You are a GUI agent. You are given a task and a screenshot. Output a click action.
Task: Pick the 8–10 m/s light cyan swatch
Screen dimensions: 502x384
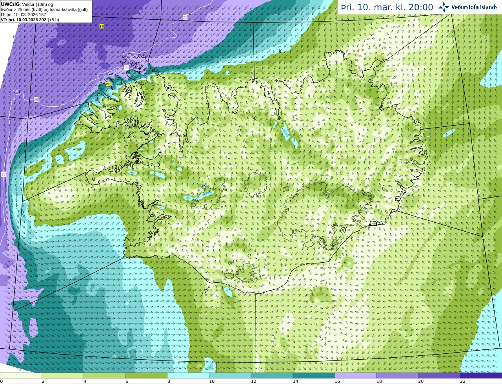pyautogui.click(x=188, y=375)
